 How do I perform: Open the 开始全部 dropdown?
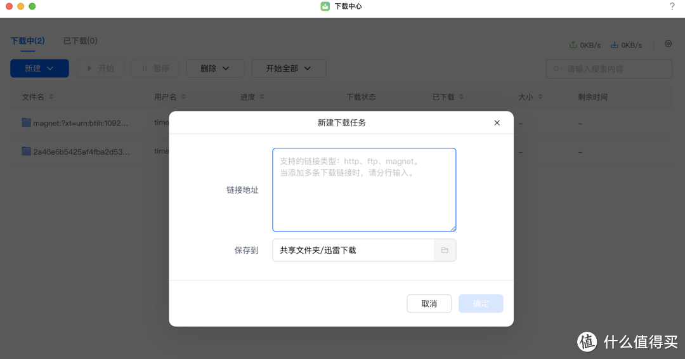click(x=289, y=69)
